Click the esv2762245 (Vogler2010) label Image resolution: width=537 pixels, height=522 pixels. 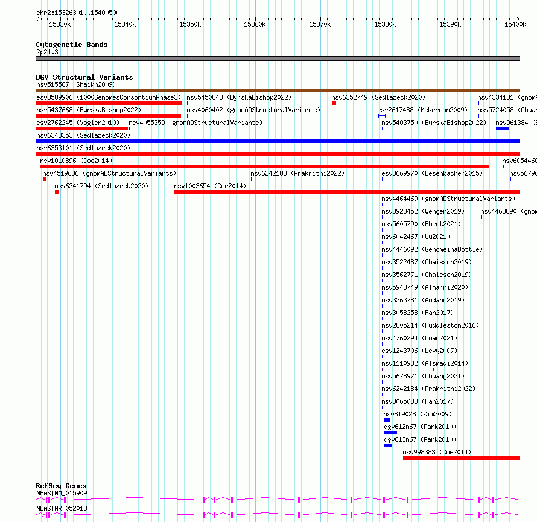(x=78, y=123)
